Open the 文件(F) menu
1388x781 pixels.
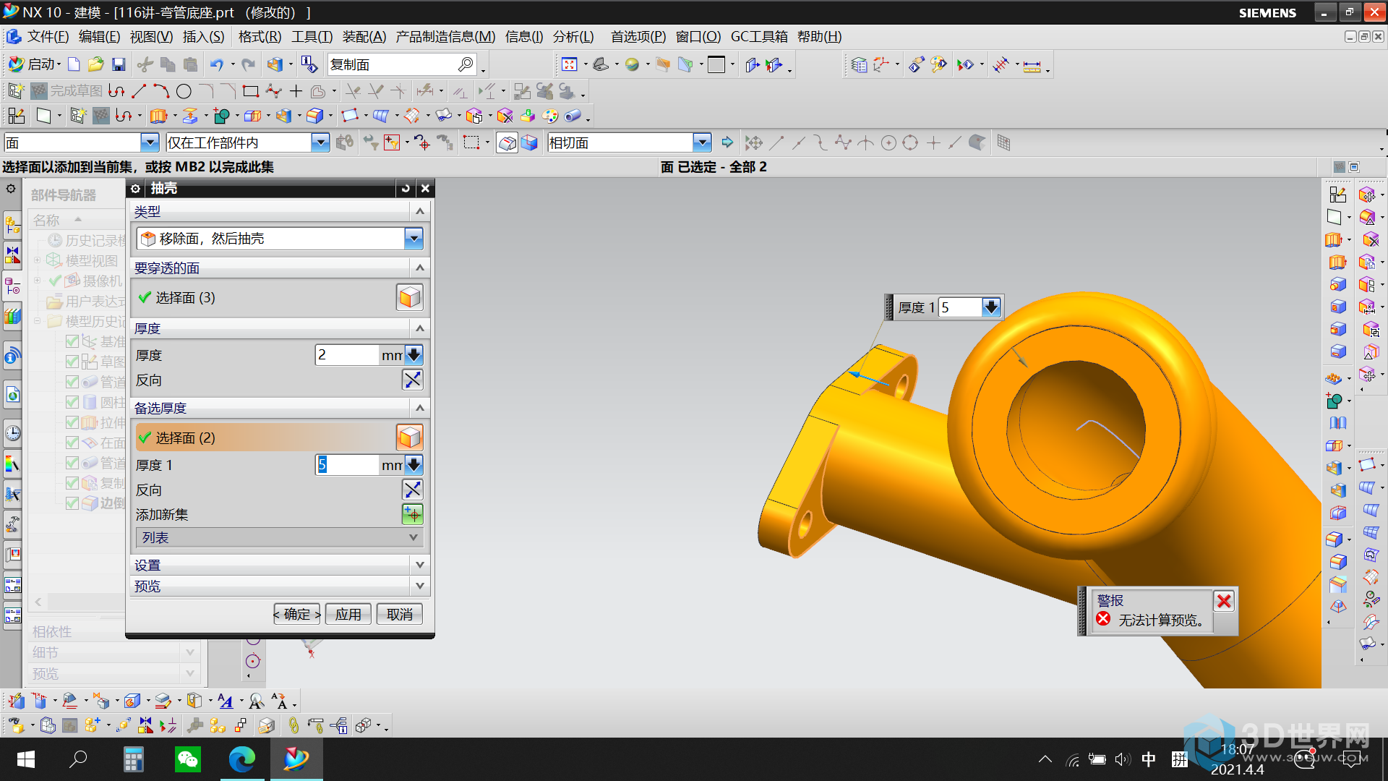coord(48,37)
